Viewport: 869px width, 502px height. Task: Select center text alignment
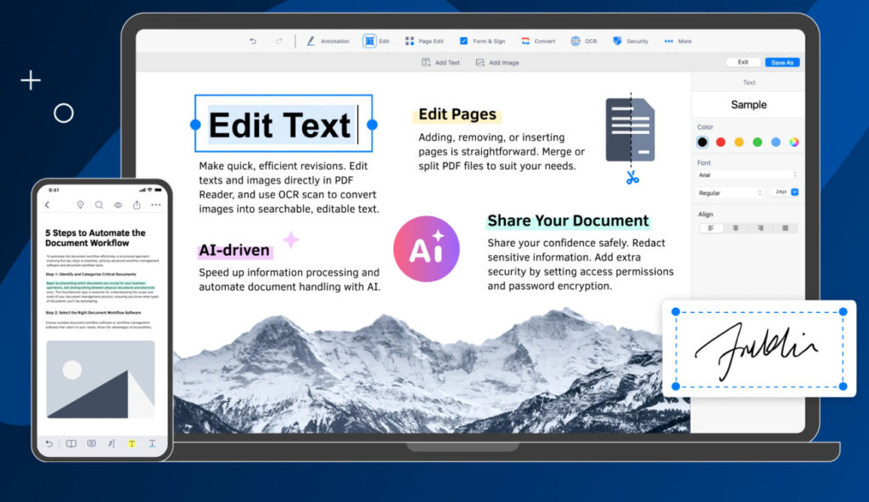click(736, 228)
